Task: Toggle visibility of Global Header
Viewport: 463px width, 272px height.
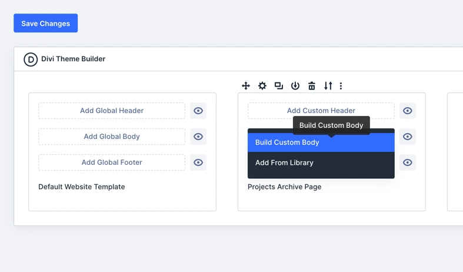Action: (x=198, y=111)
